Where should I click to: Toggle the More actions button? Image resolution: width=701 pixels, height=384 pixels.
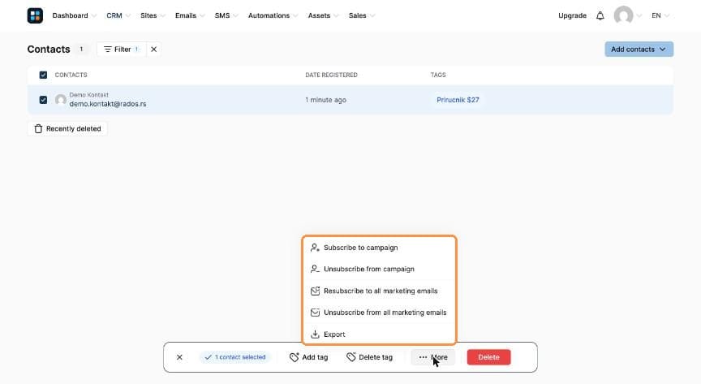[432, 357]
